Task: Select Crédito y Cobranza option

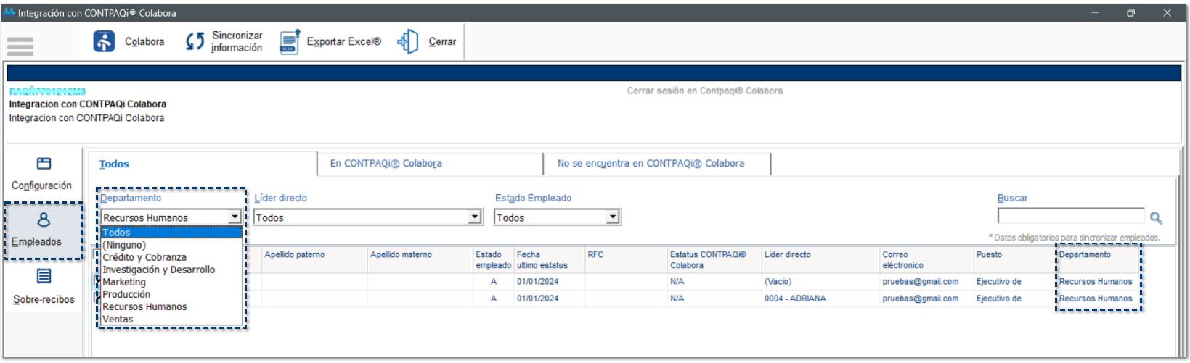Action: [x=144, y=257]
